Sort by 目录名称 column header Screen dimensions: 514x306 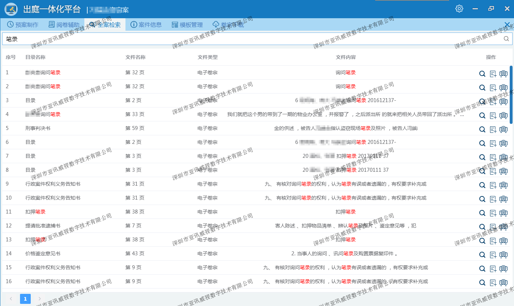35,57
